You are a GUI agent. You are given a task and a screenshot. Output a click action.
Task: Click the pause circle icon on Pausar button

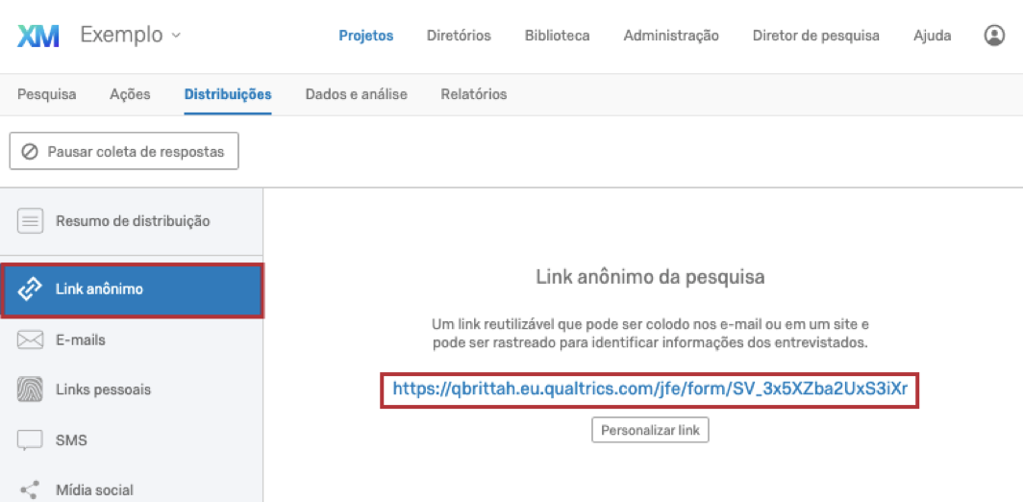point(30,152)
